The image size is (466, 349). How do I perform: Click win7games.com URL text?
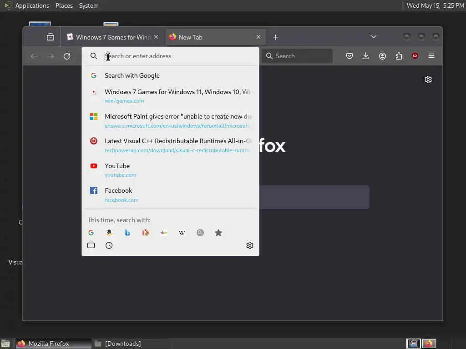tap(124, 101)
